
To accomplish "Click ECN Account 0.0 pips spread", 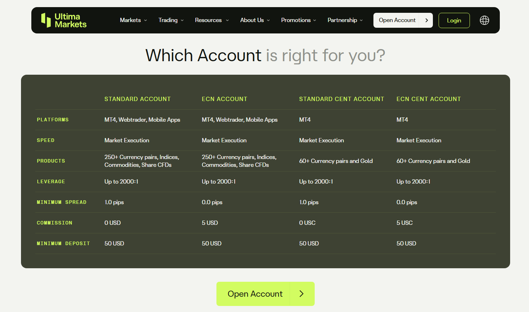I will [x=212, y=202].
